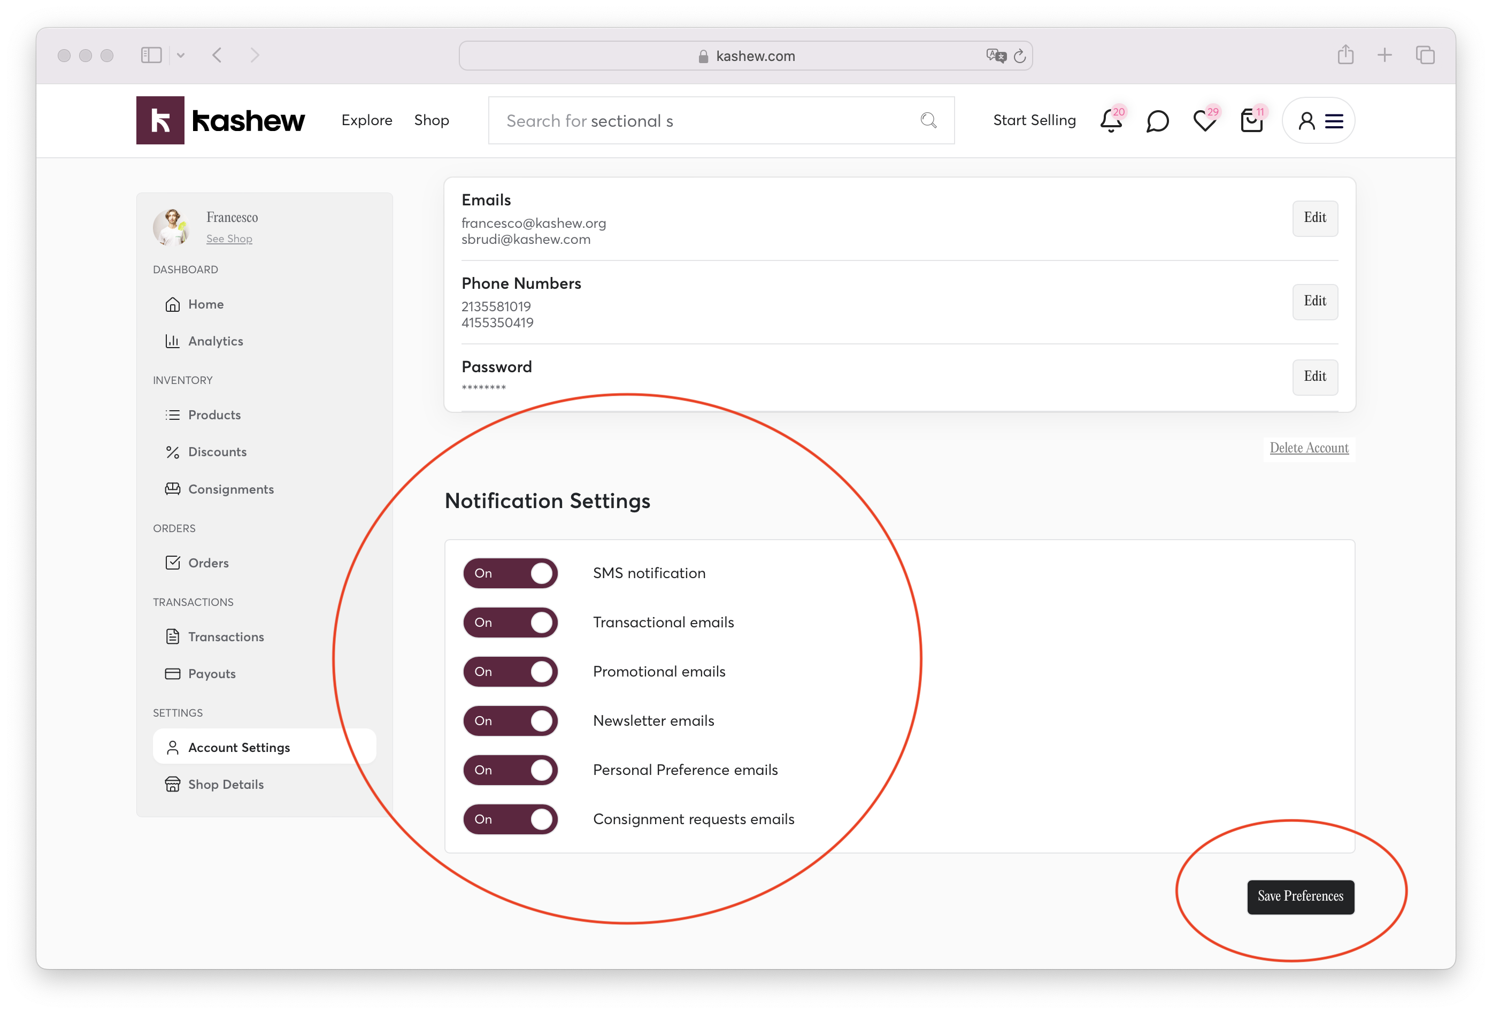The height and width of the screenshot is (1014, 1492).
Task: Click the Kashew logo
Action: pyautogui.click(x=220, y=121)
